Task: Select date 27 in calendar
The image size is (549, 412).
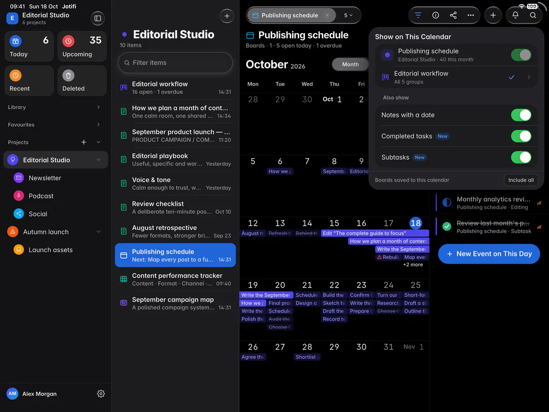Action: (280, 347)
